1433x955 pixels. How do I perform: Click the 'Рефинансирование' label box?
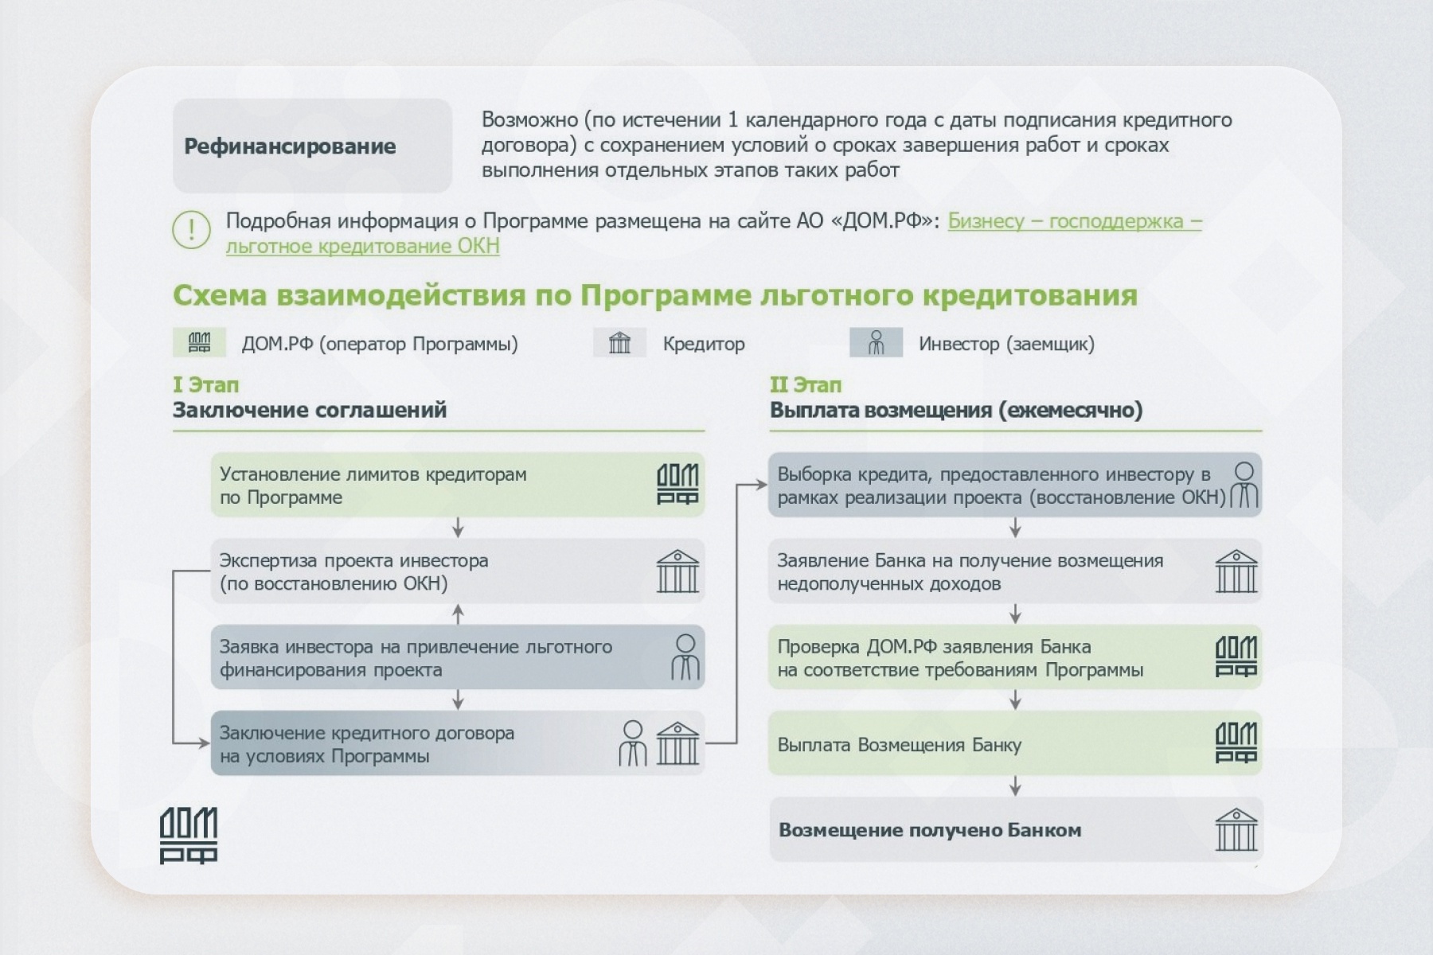coord(312,146)
